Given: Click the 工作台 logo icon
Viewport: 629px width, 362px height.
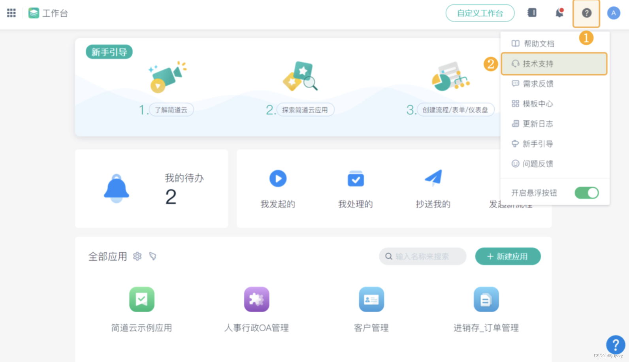Looking at the screenshot, I should [x=34, y=13].
